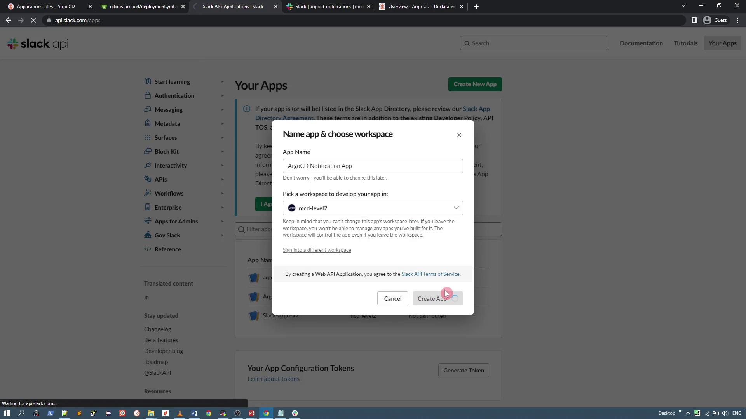This screenshot has width=746, height=419.
Task: Click the App Name text field
Action: [373, 166]
